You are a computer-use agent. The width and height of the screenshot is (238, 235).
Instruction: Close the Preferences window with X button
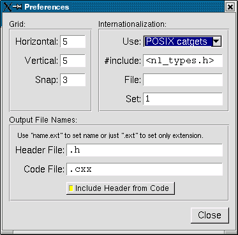(x=230, y=7)
